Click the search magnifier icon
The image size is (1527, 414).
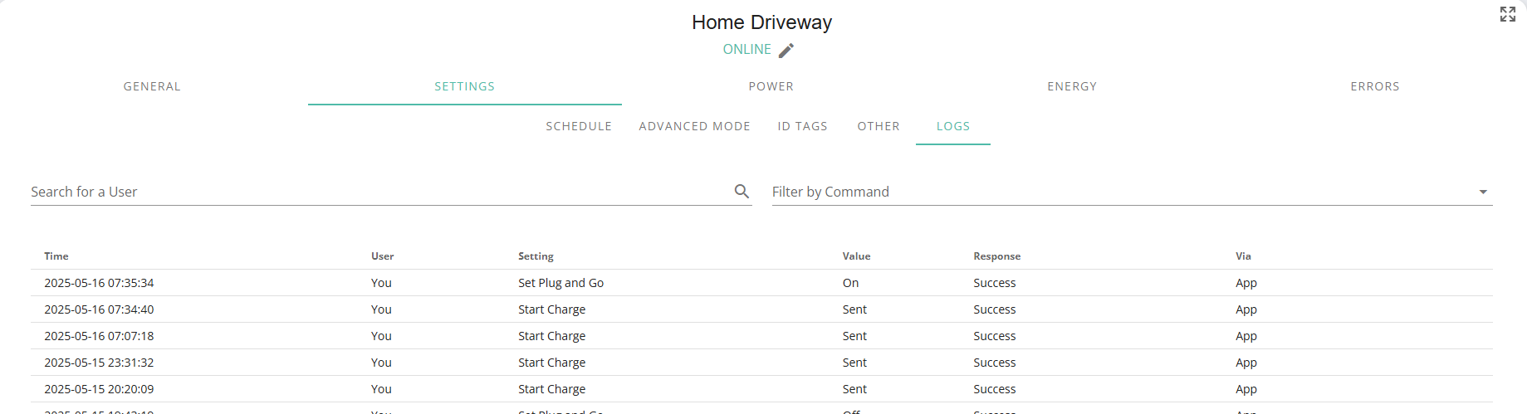coord(741,192)
